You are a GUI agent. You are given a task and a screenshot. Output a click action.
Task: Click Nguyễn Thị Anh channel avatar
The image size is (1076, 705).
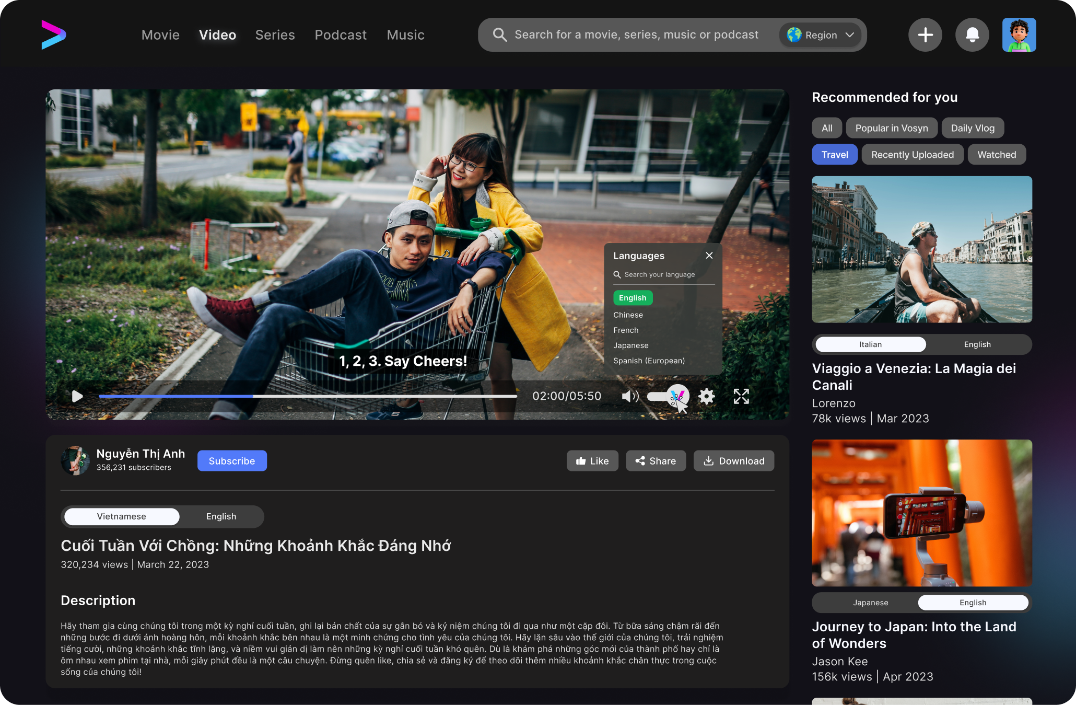pyautogui.click(x=75, y=460)
